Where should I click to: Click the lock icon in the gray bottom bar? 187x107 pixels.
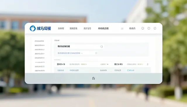pyautogui.click(x=93, y=78)
